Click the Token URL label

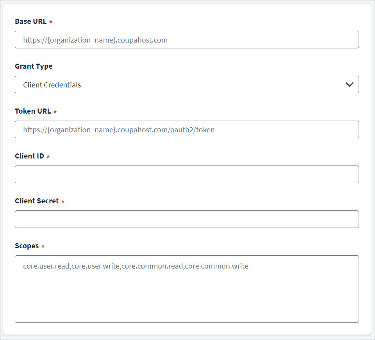pyautogui.click(x=33, y=111)
